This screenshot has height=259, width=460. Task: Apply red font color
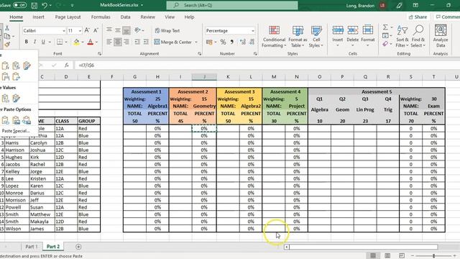[91, 42]
